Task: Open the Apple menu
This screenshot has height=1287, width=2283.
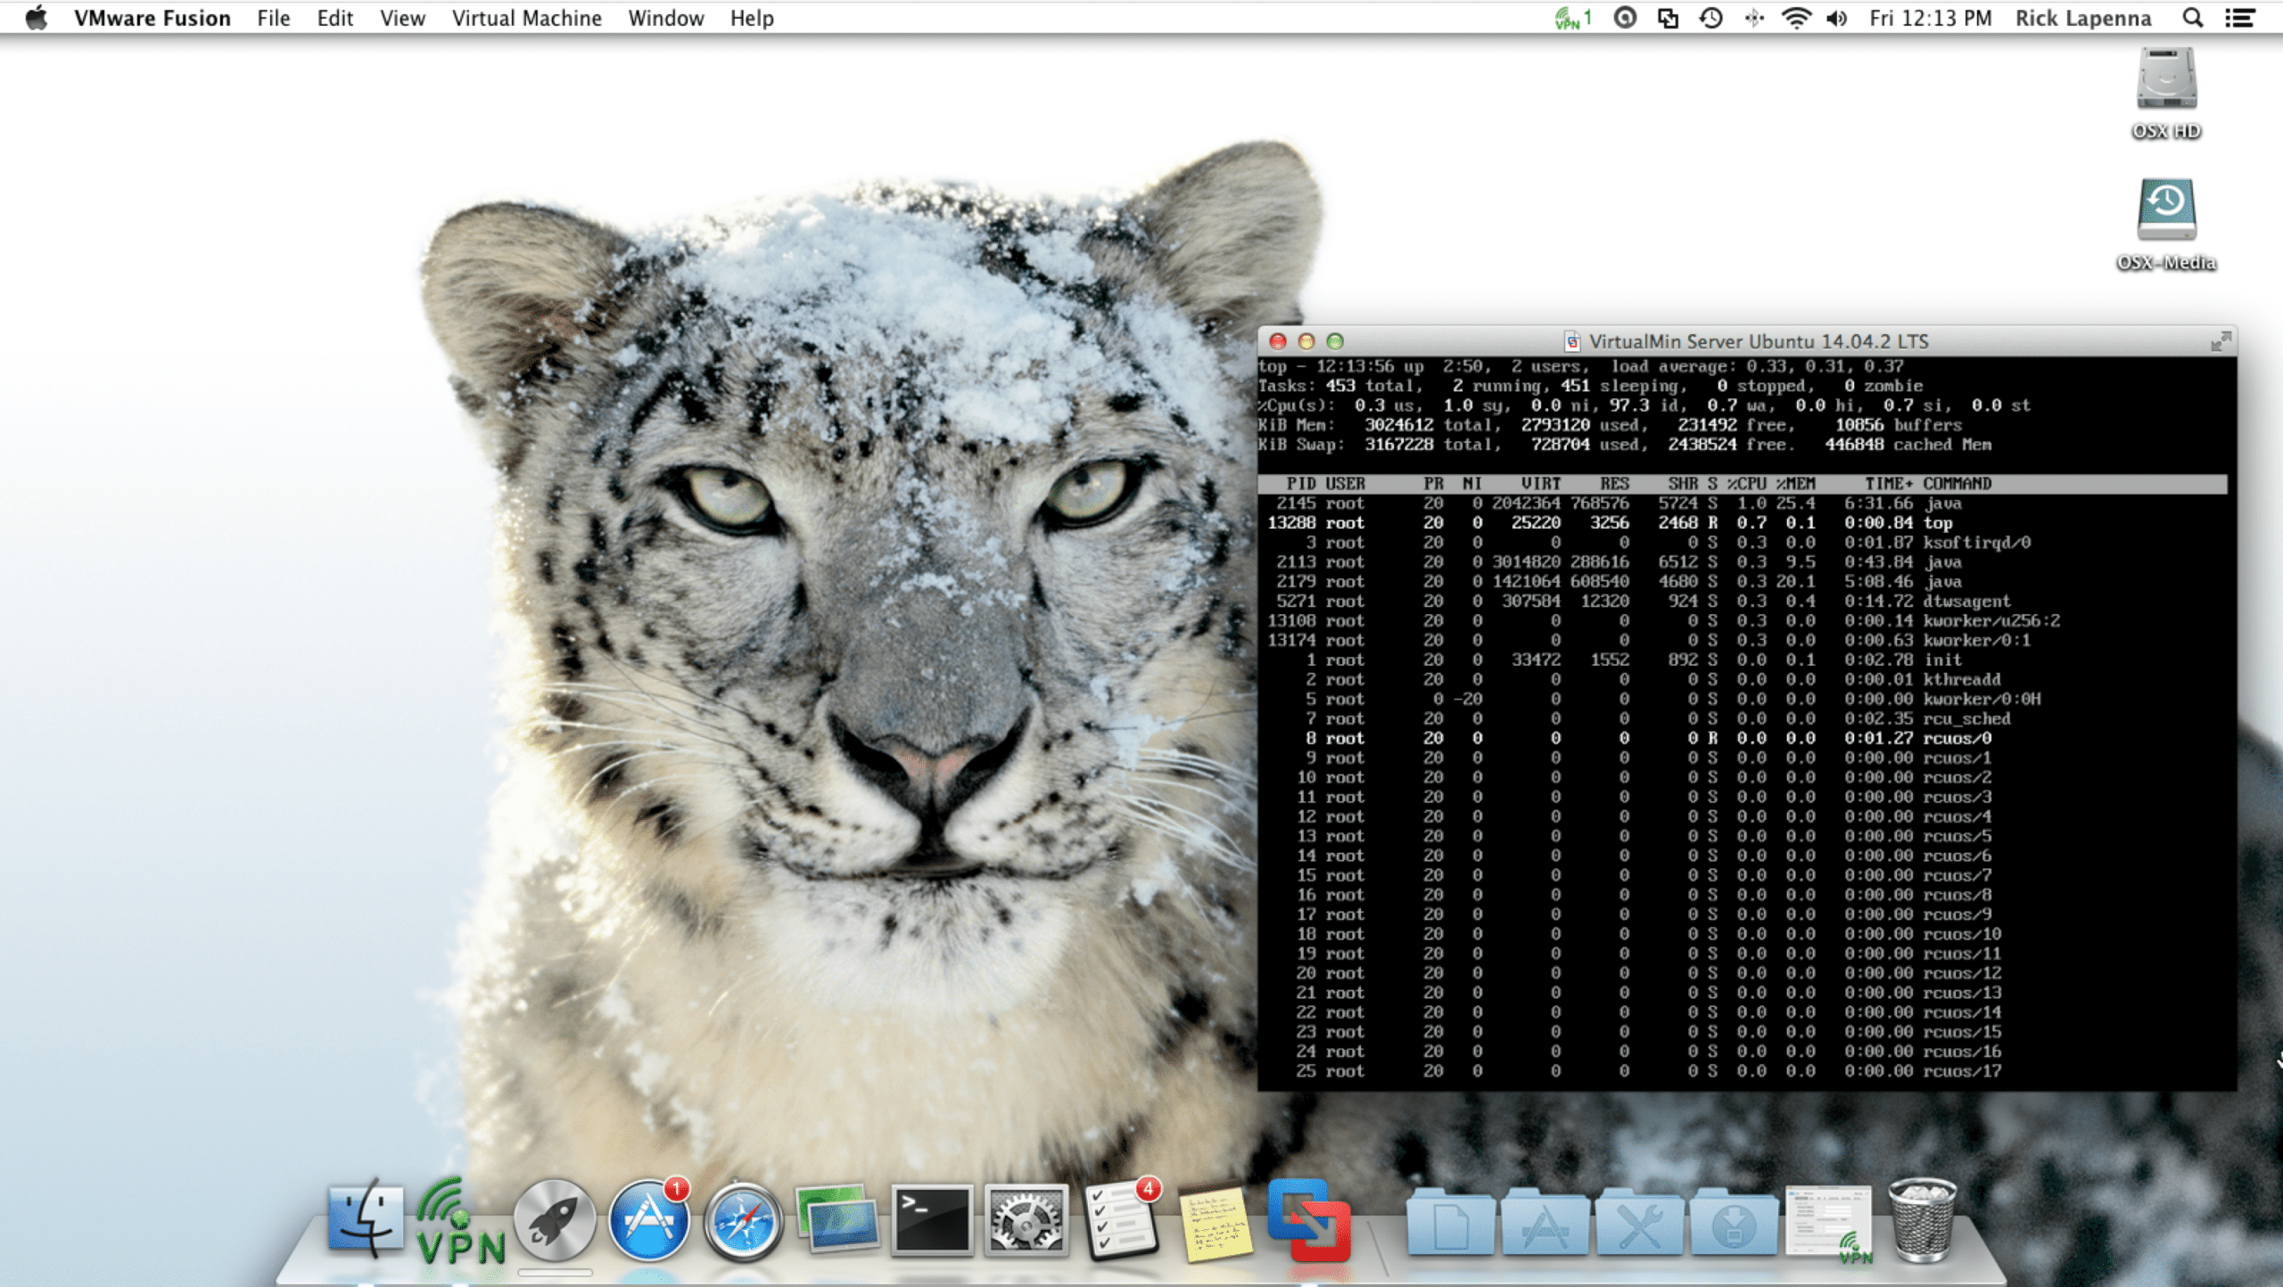Action: coord(36,18)
